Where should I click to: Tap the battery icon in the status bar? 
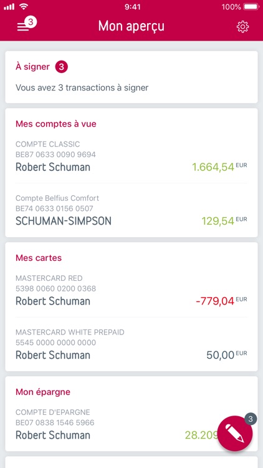(x=251, y=7)
